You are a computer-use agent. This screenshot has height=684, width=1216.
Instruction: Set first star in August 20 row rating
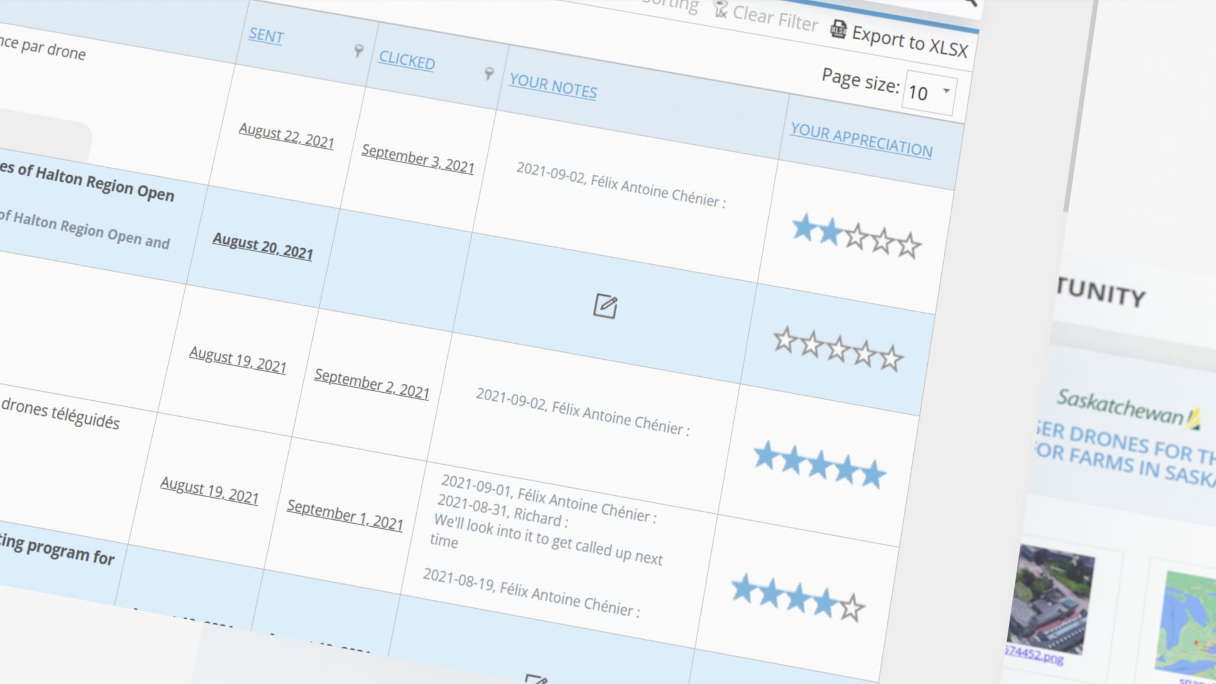click(x=785, y=341)
